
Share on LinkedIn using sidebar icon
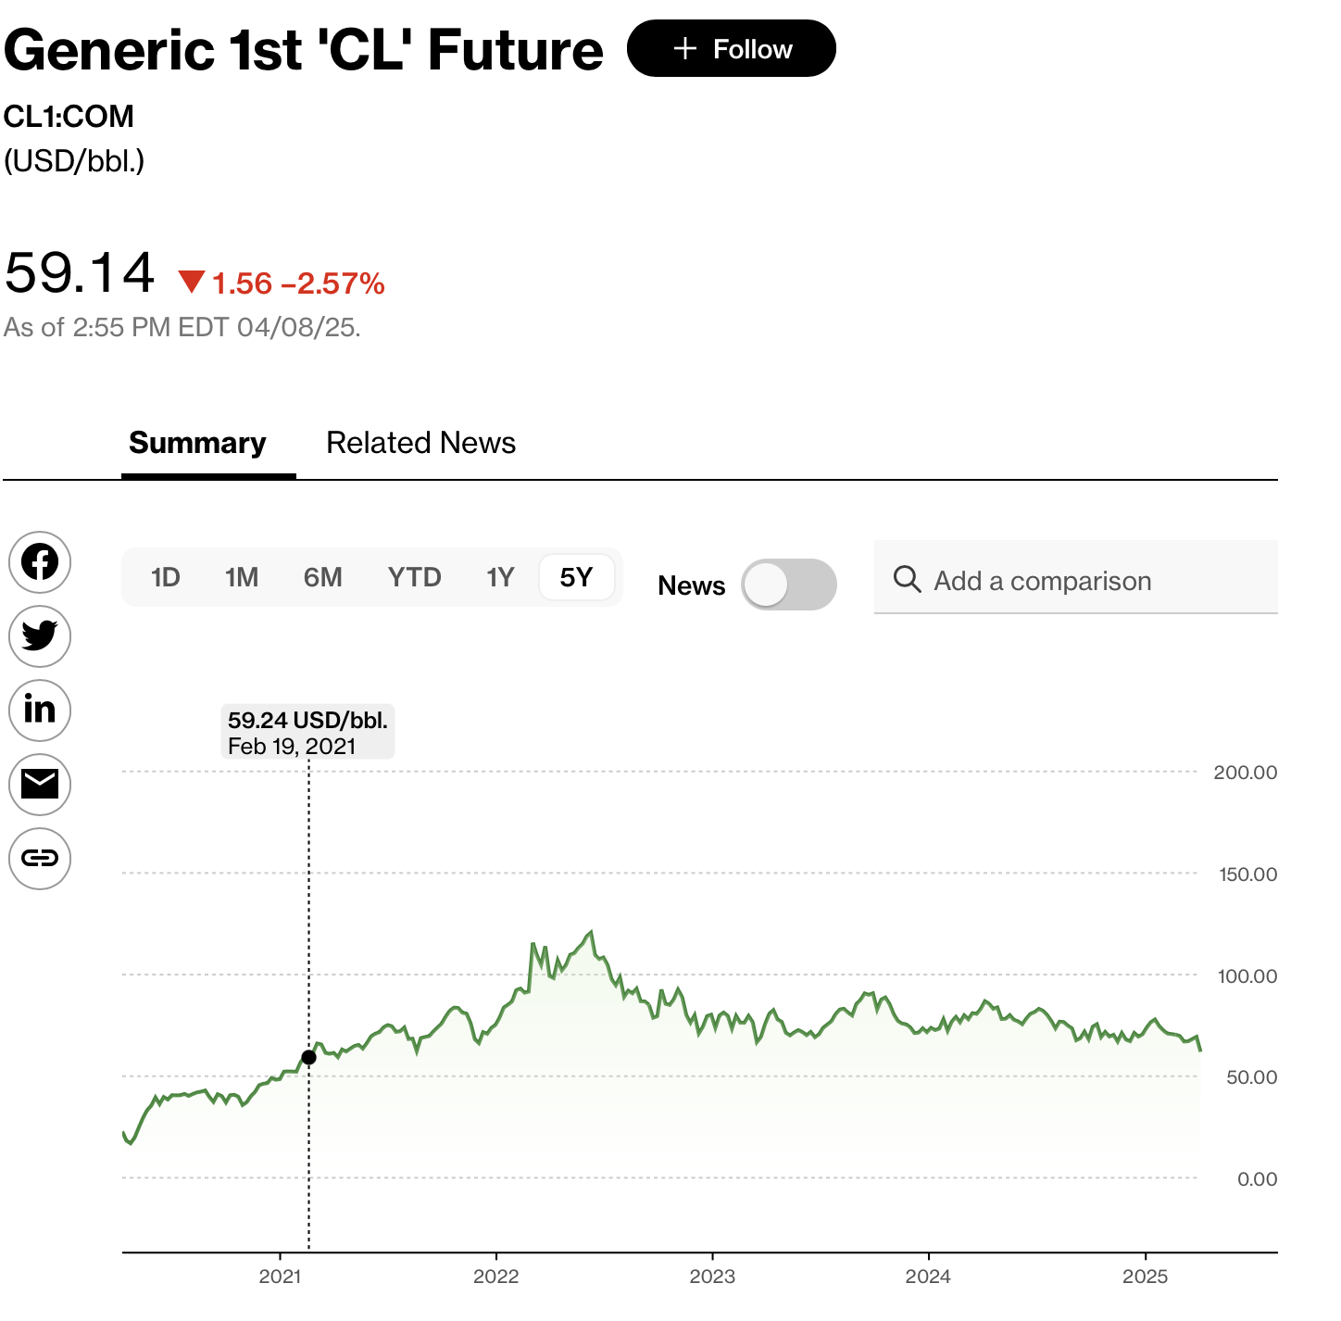[x=40, y=711]
